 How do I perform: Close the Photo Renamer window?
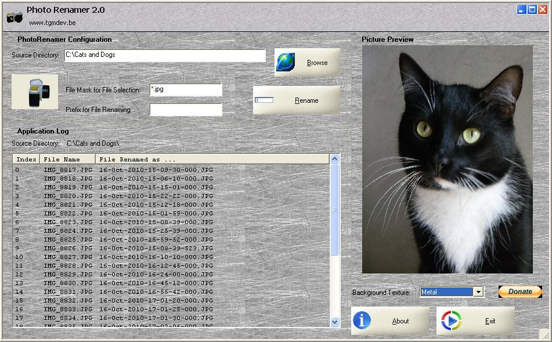(543, 9)
